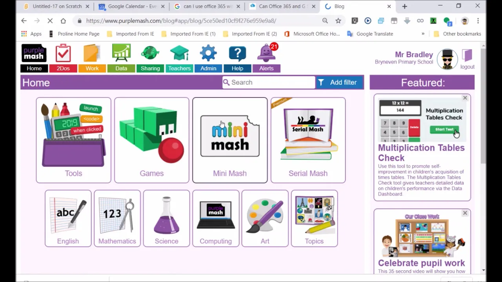Image resolution: width=502 pixels, height=282 pixels.
Task: Open the Multiplication Tables Check heading link
Action: tap(421, 153)
